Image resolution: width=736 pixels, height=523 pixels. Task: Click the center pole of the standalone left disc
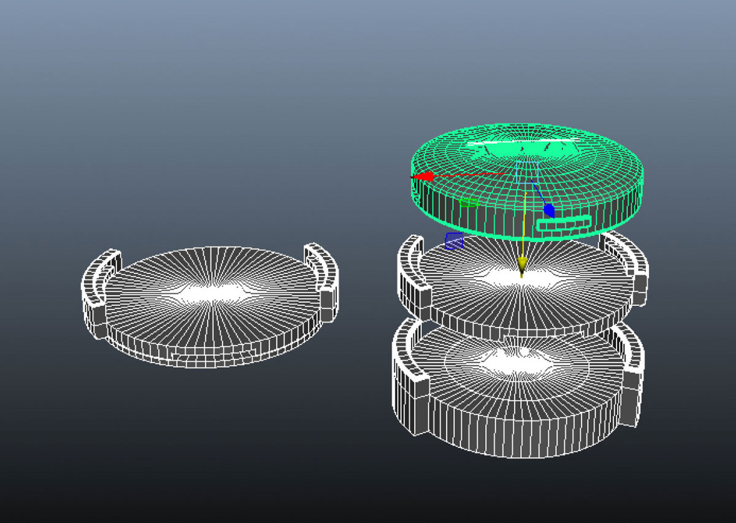(212, 292)
